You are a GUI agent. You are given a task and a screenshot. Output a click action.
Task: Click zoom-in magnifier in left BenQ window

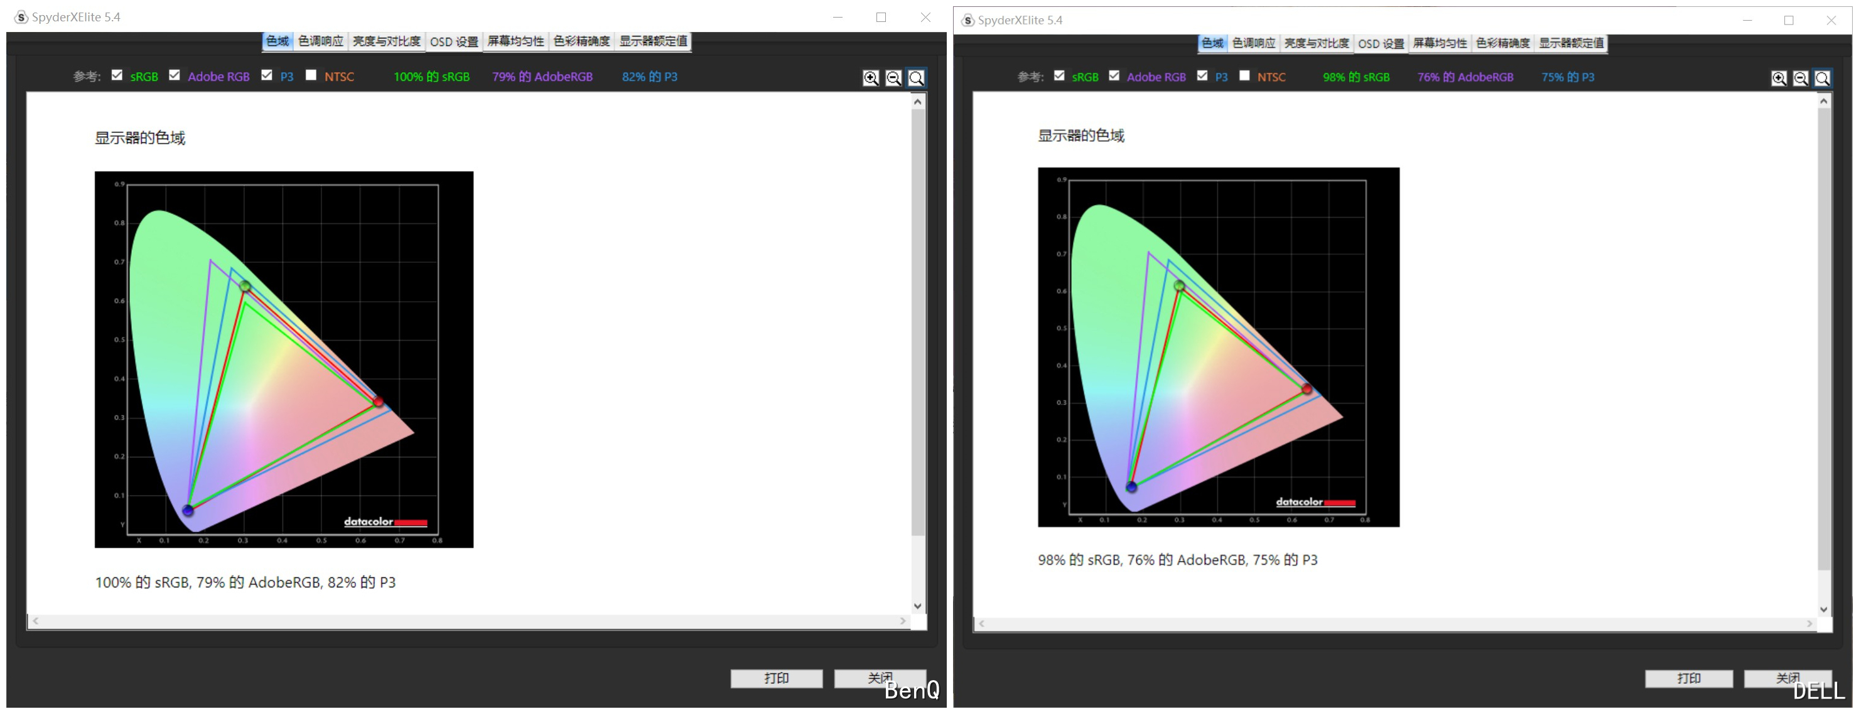click(871, 78)
